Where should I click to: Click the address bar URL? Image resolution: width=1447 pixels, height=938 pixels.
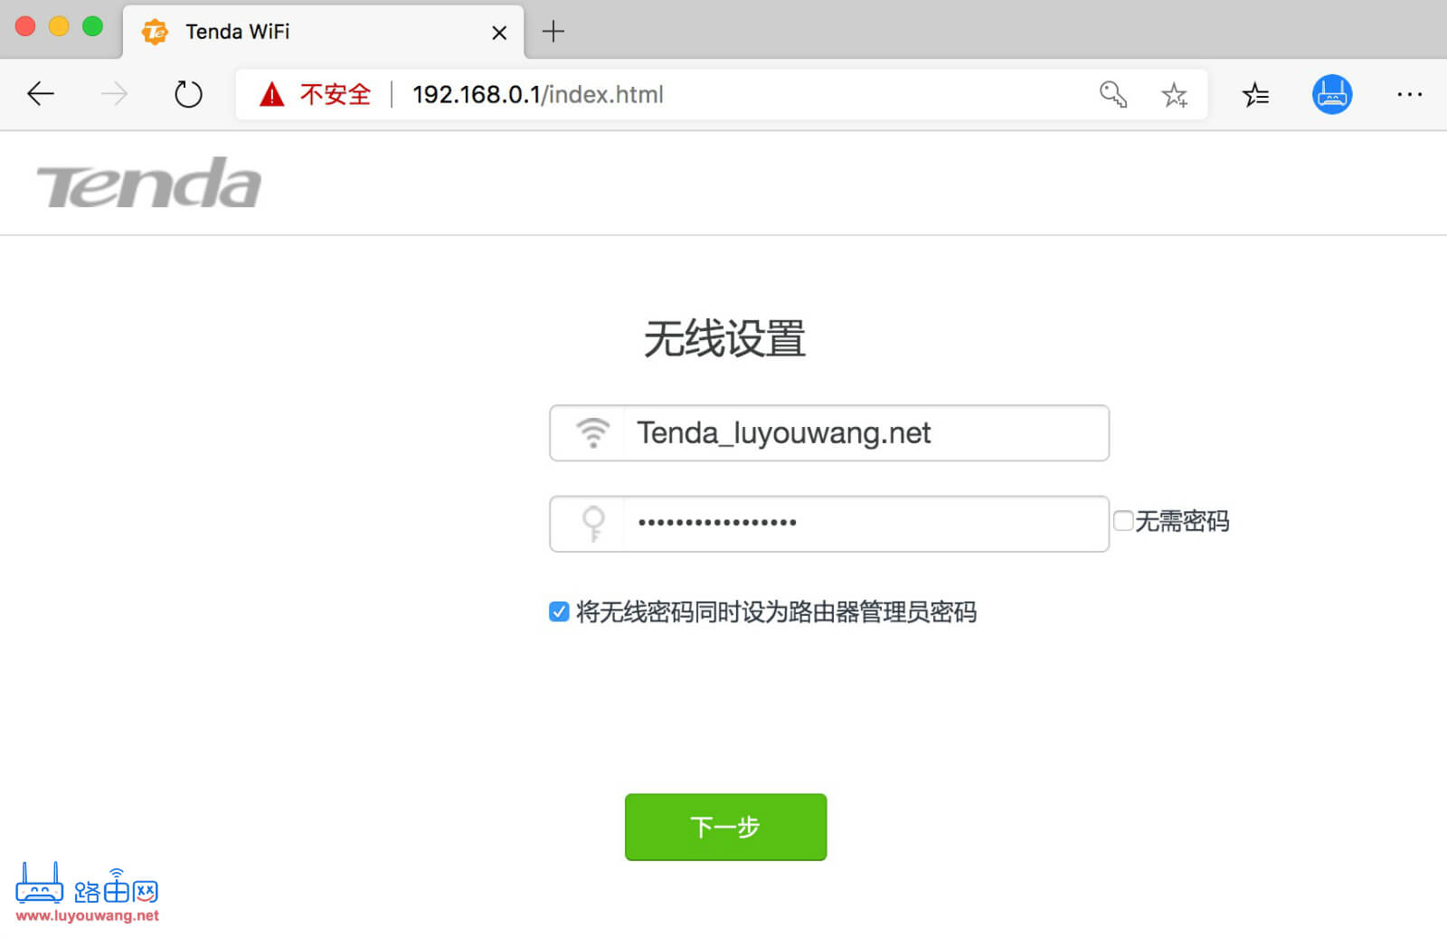click(x=537, y=93)
